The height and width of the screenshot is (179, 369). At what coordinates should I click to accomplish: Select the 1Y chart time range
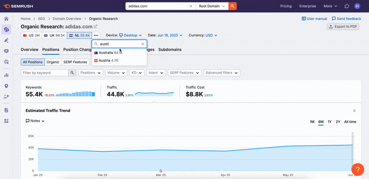tap(329, 122)
